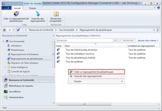Viewport: 162px width, 111px height.
Task: Click the horizontal scrollbar thumb in list
Action: pos(85,104)
